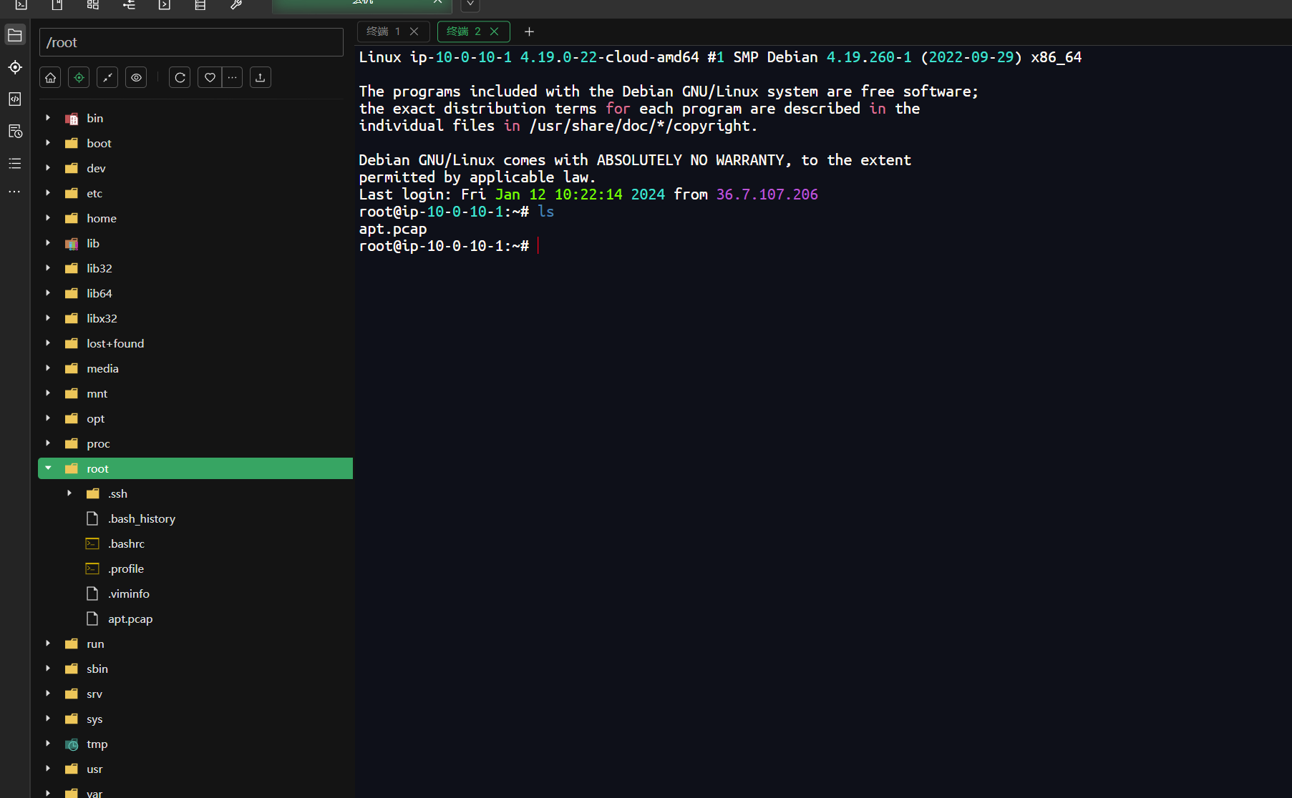The height and width of the screenshot is (798, 1292).
Task: Select the sbin folder row
Action: coord(195,669)
